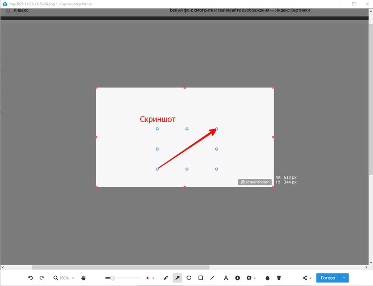The width and height of the screenshot is (373, 286).
Task: Select the blur drop tool
Action: [268, 278]
